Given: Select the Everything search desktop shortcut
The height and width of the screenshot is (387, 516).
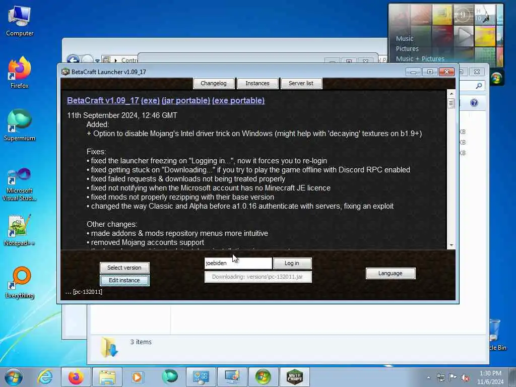Looking at the screenshot, I should (20, 283).
